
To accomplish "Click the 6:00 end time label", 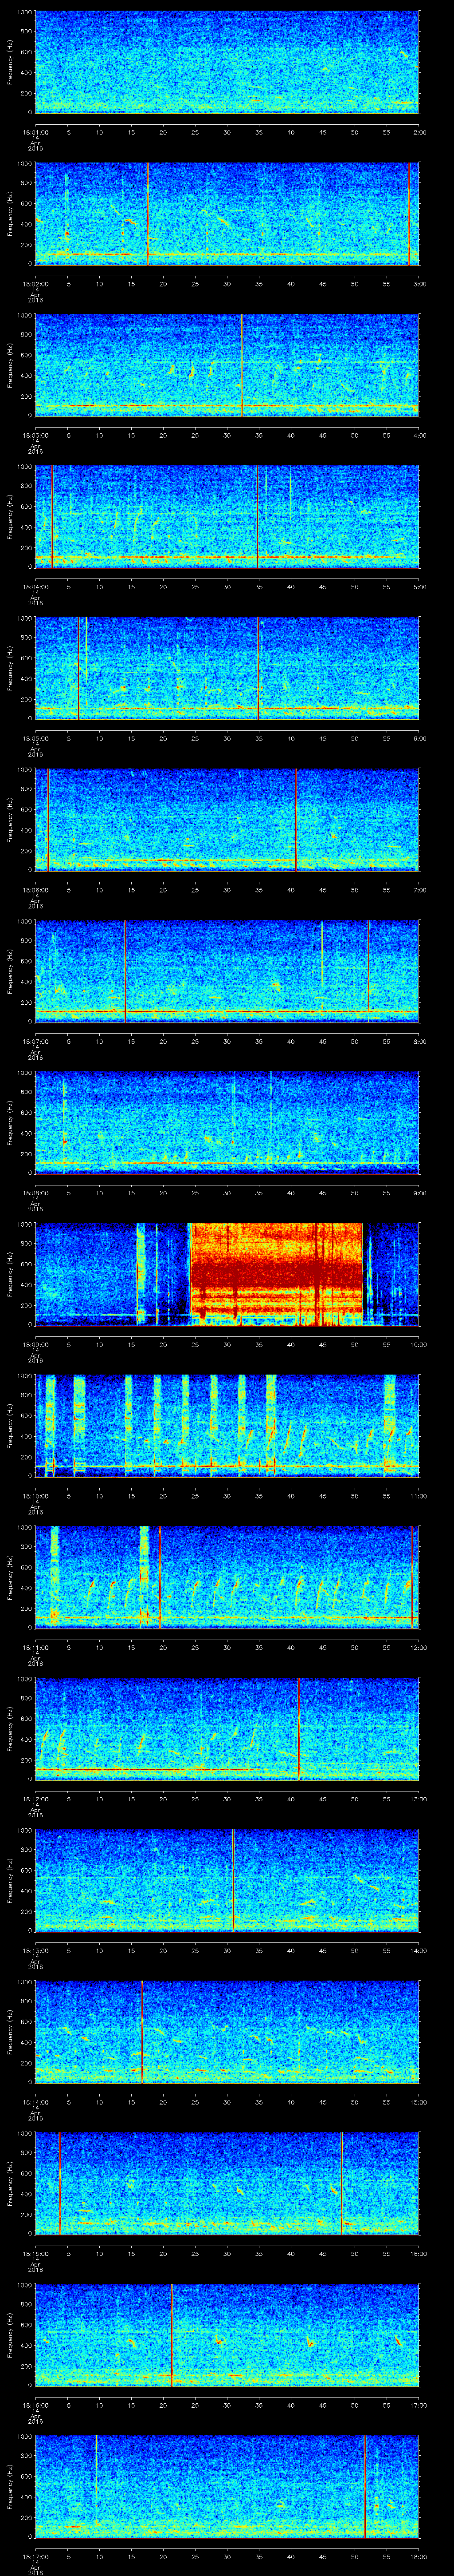I will pos(419,738).
